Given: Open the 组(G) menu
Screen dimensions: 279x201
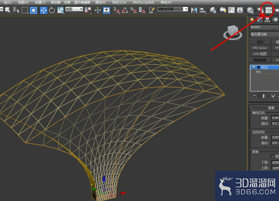Looking at the screenshot, I should pyautogui.click(x=8, y=2).
